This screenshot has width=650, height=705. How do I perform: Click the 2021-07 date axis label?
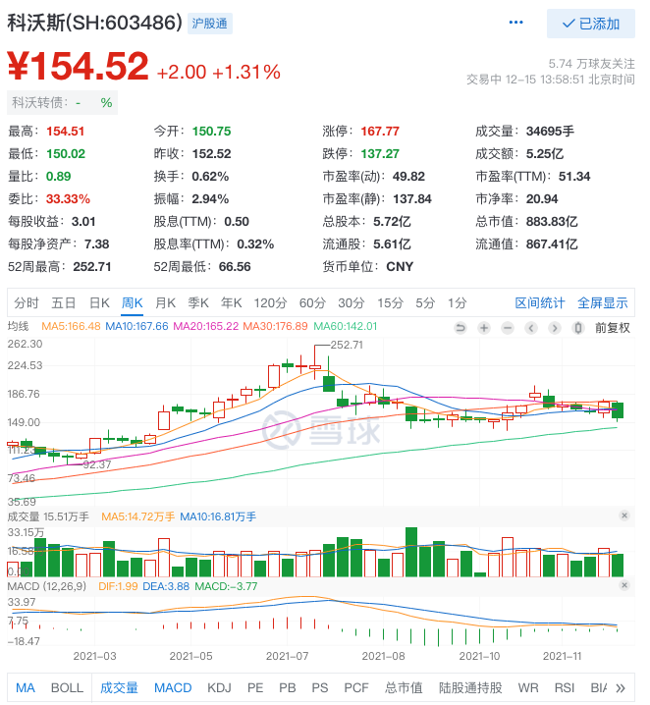click(x=287, y=656)
